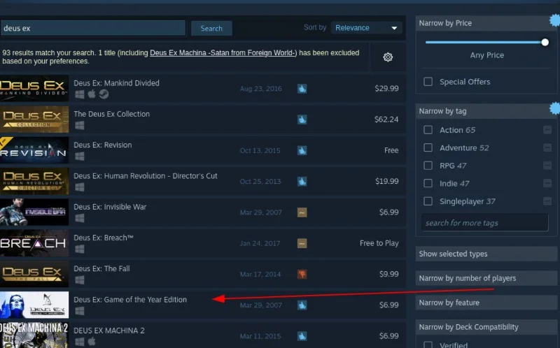
Task: Click review icon for DEUS EX MACHINA 2
Action: [302, 336]
